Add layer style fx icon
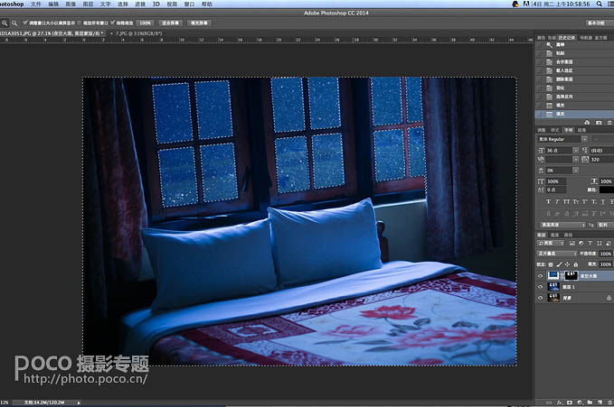Screen dimensions: 614x407 click(560, 402)
